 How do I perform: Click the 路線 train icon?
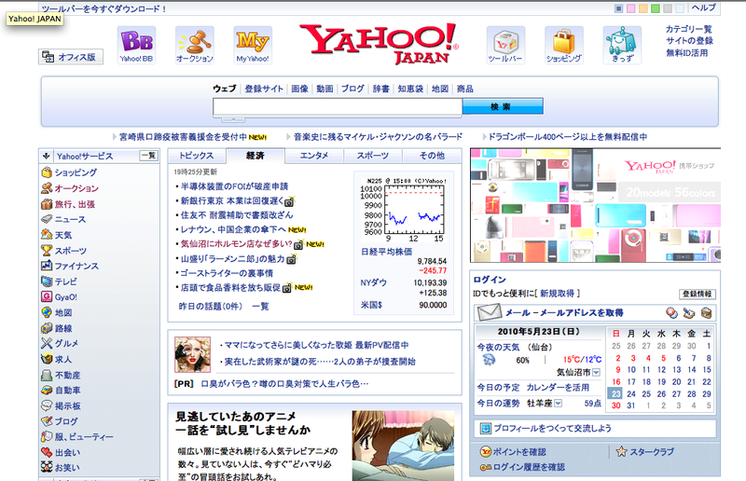[x=46, y=328]
